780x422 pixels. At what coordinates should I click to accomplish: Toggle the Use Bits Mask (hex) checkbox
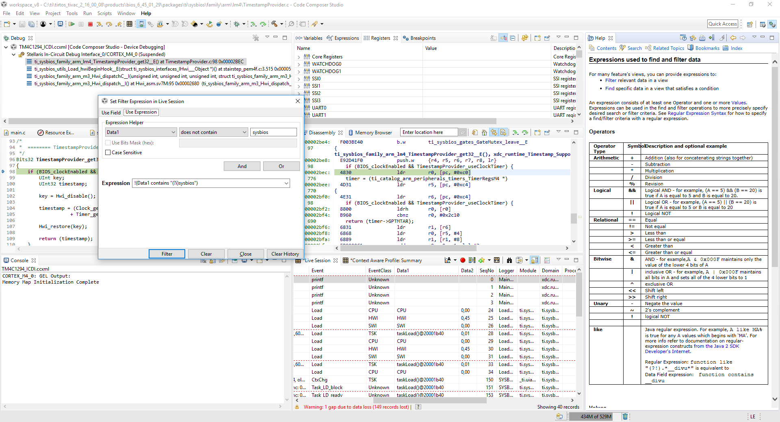pos(108,143)
